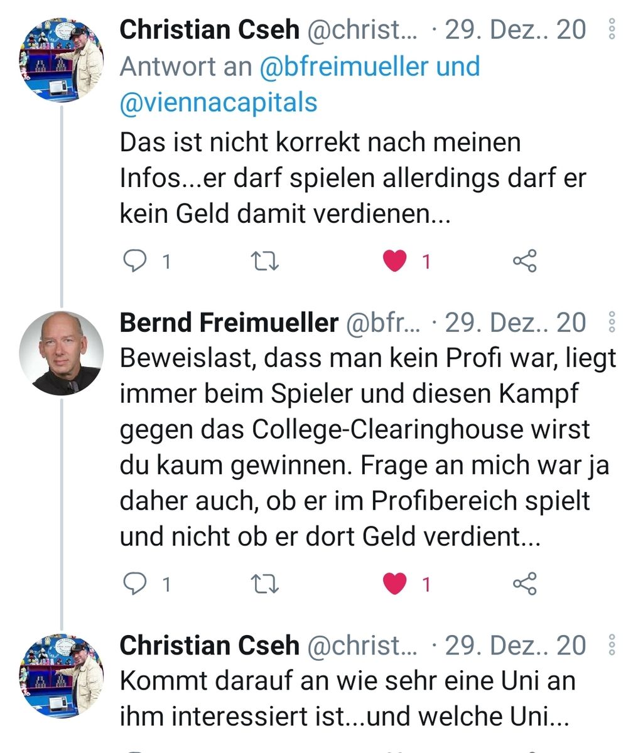Open Christian Cseh's name on first tweet
The width and height of the screenshot is (643, 753).
tap(209, 30)
